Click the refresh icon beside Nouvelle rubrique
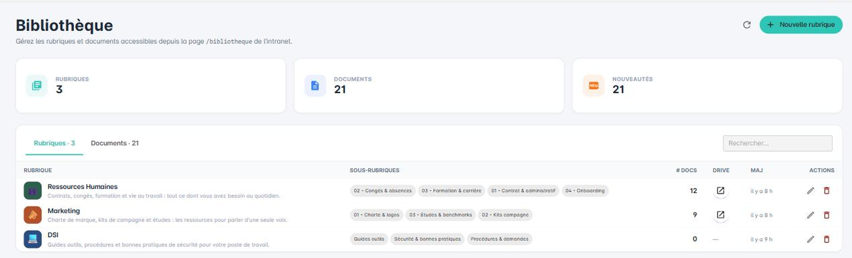The width and height of the screenshot is (852, 258). 747,25
